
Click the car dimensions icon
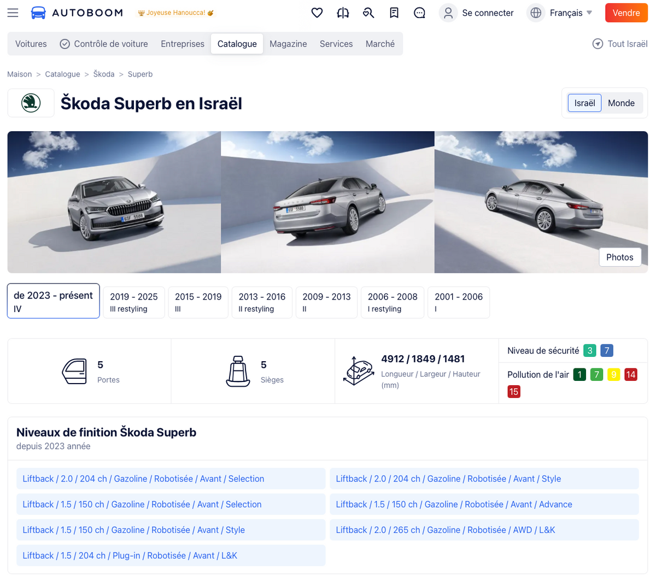(x=359, y=371)
